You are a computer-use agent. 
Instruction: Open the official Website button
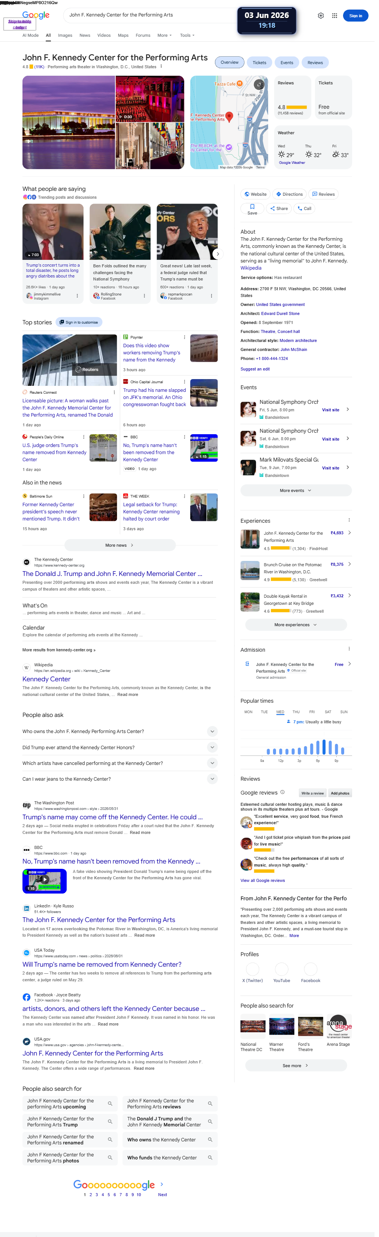pos(256,195)
